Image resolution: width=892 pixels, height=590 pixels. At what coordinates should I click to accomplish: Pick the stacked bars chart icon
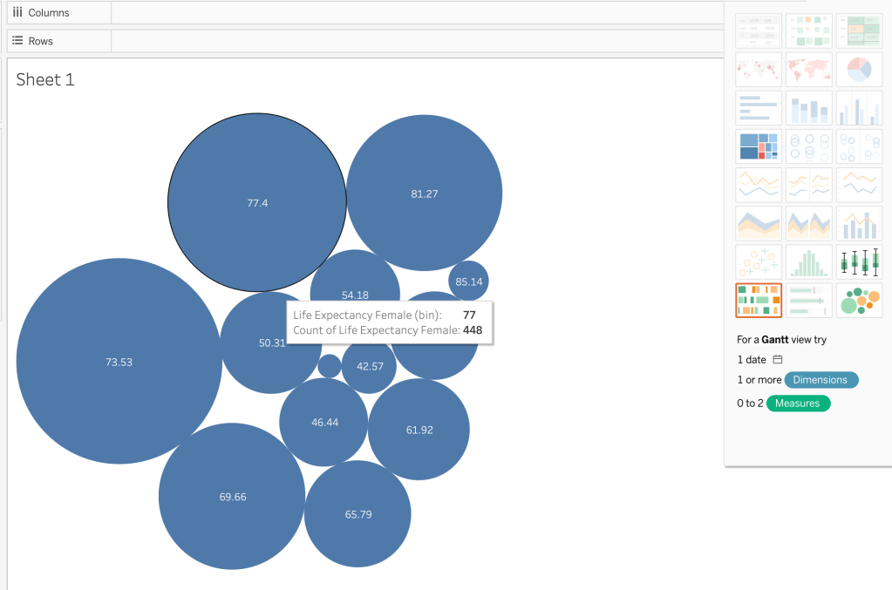809,108
